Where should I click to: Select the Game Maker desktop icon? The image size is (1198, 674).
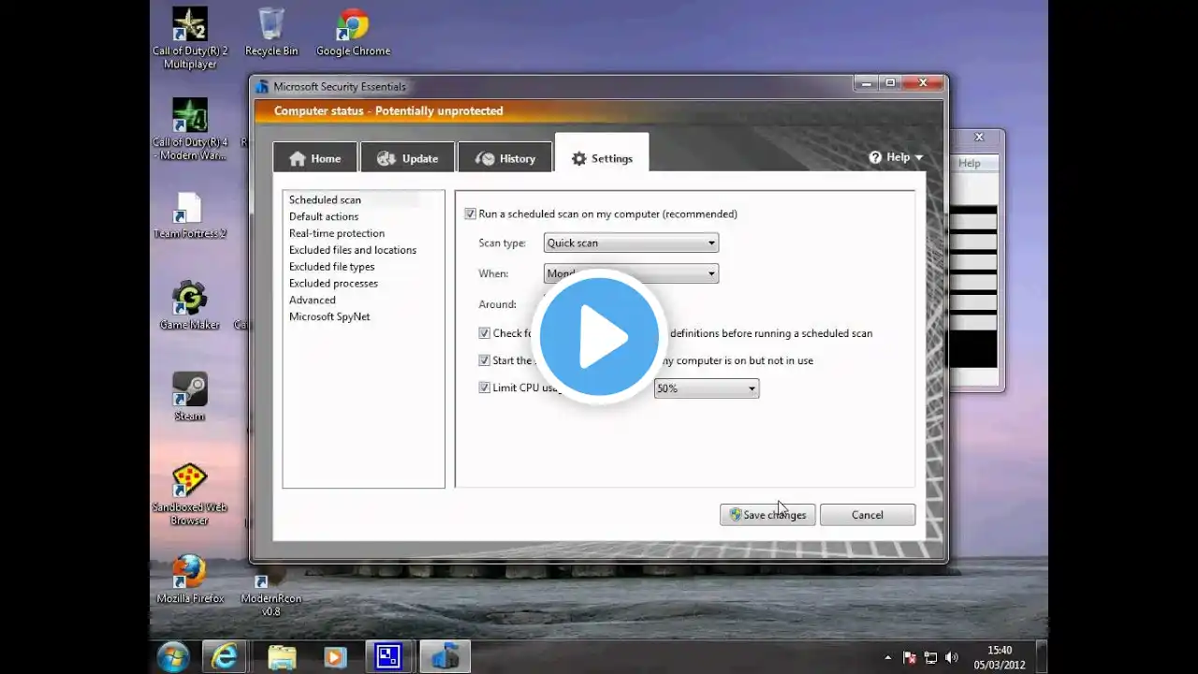click(190, 305)
